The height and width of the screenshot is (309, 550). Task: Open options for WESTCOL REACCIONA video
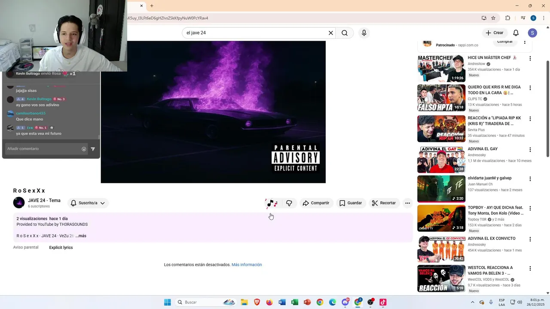[x=530, y=269]
